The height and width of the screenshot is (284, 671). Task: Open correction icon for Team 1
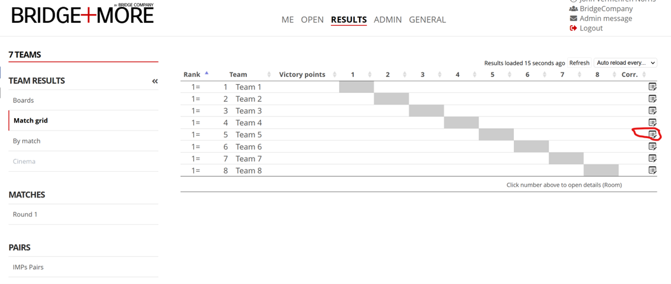(652, 86)
